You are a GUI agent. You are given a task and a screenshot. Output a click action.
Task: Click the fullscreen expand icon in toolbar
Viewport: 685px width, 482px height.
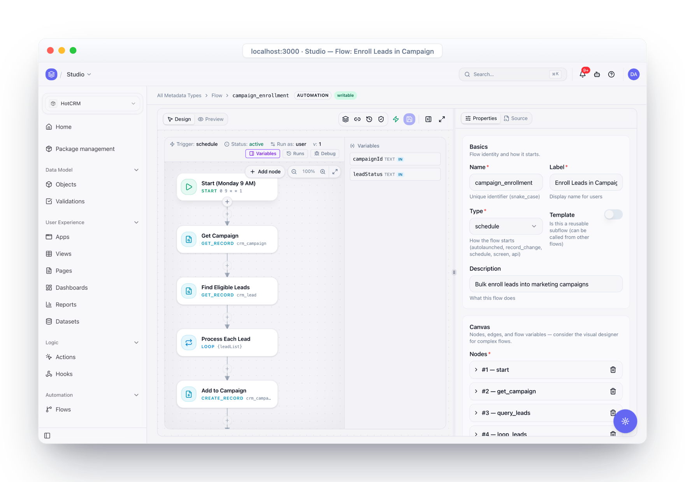coord(442,119)
